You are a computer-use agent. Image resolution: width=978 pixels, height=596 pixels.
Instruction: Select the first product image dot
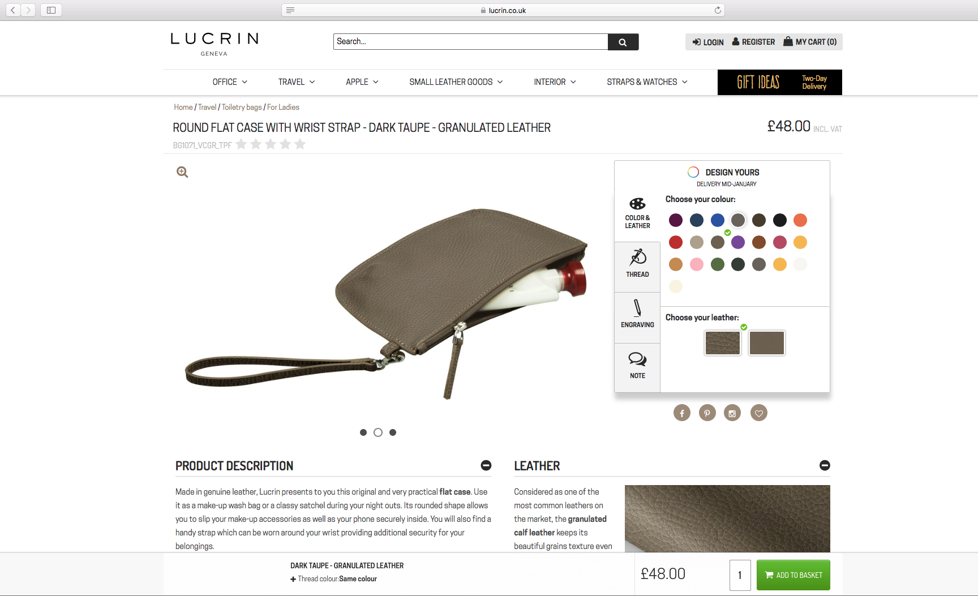coord(363,432)
